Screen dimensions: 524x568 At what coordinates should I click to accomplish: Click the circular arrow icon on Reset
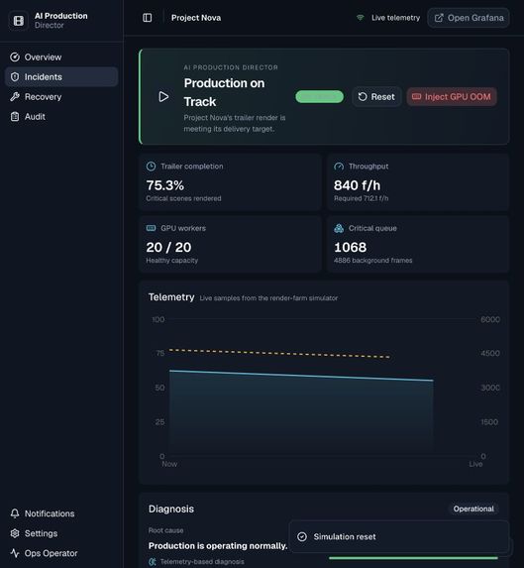[363, 97]
